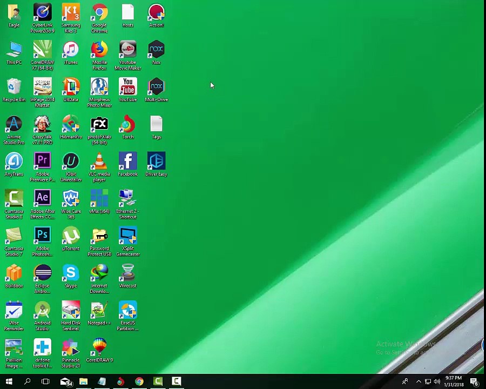This screenshot has width=486, height=389.
Task: Show hidden system tray icons
Action: pyautogui.click(x=418, y=381)
